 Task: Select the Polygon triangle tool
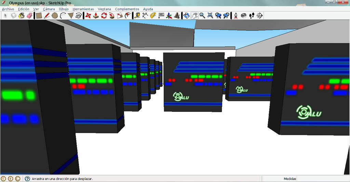pyautogui.click(x=71, y=16)
